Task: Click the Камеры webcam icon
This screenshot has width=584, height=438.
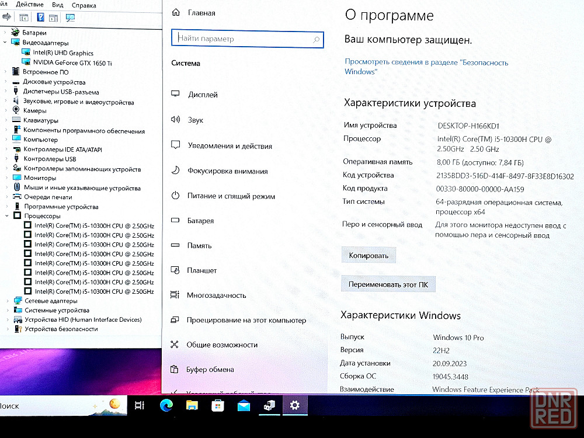Action: coord(16,110)
